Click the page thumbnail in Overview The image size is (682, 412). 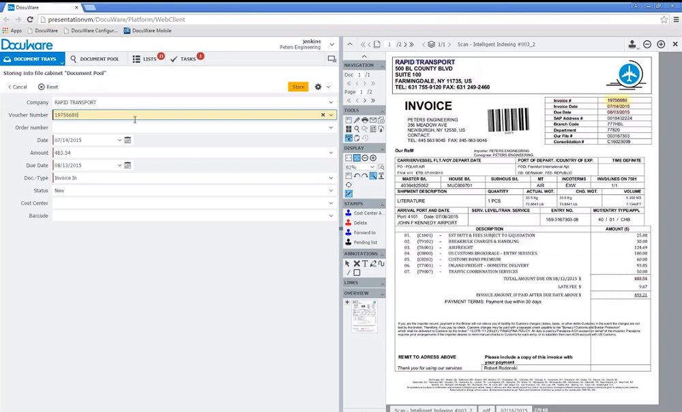coord(364,316)
